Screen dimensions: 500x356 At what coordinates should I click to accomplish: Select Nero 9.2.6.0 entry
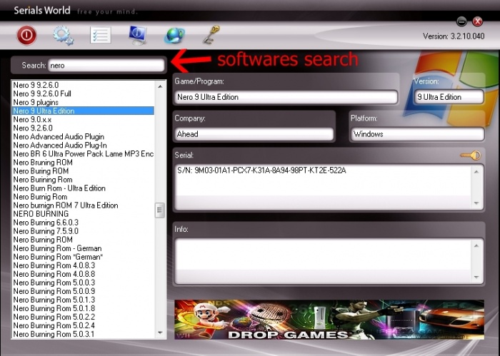[x=84, y=128]
